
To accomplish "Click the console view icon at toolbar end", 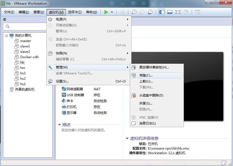I will pyautogui.click(x=197, y=12).
